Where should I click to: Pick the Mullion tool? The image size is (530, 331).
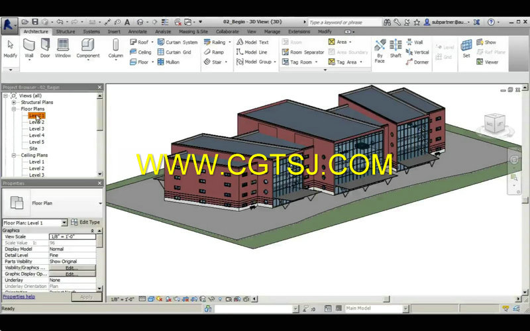pyautogui.click(x=168, y=62)
